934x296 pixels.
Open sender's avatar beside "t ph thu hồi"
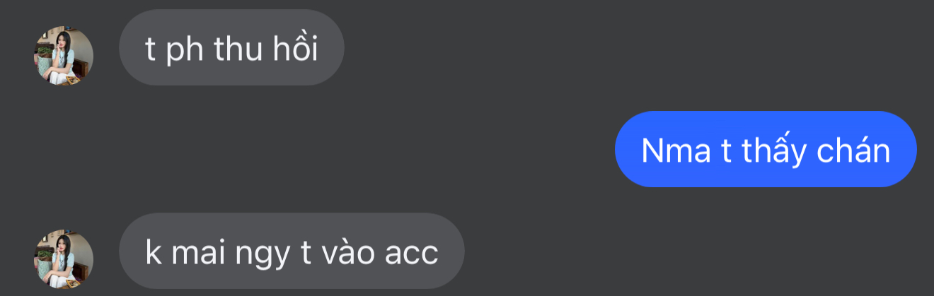pos(64,56)
